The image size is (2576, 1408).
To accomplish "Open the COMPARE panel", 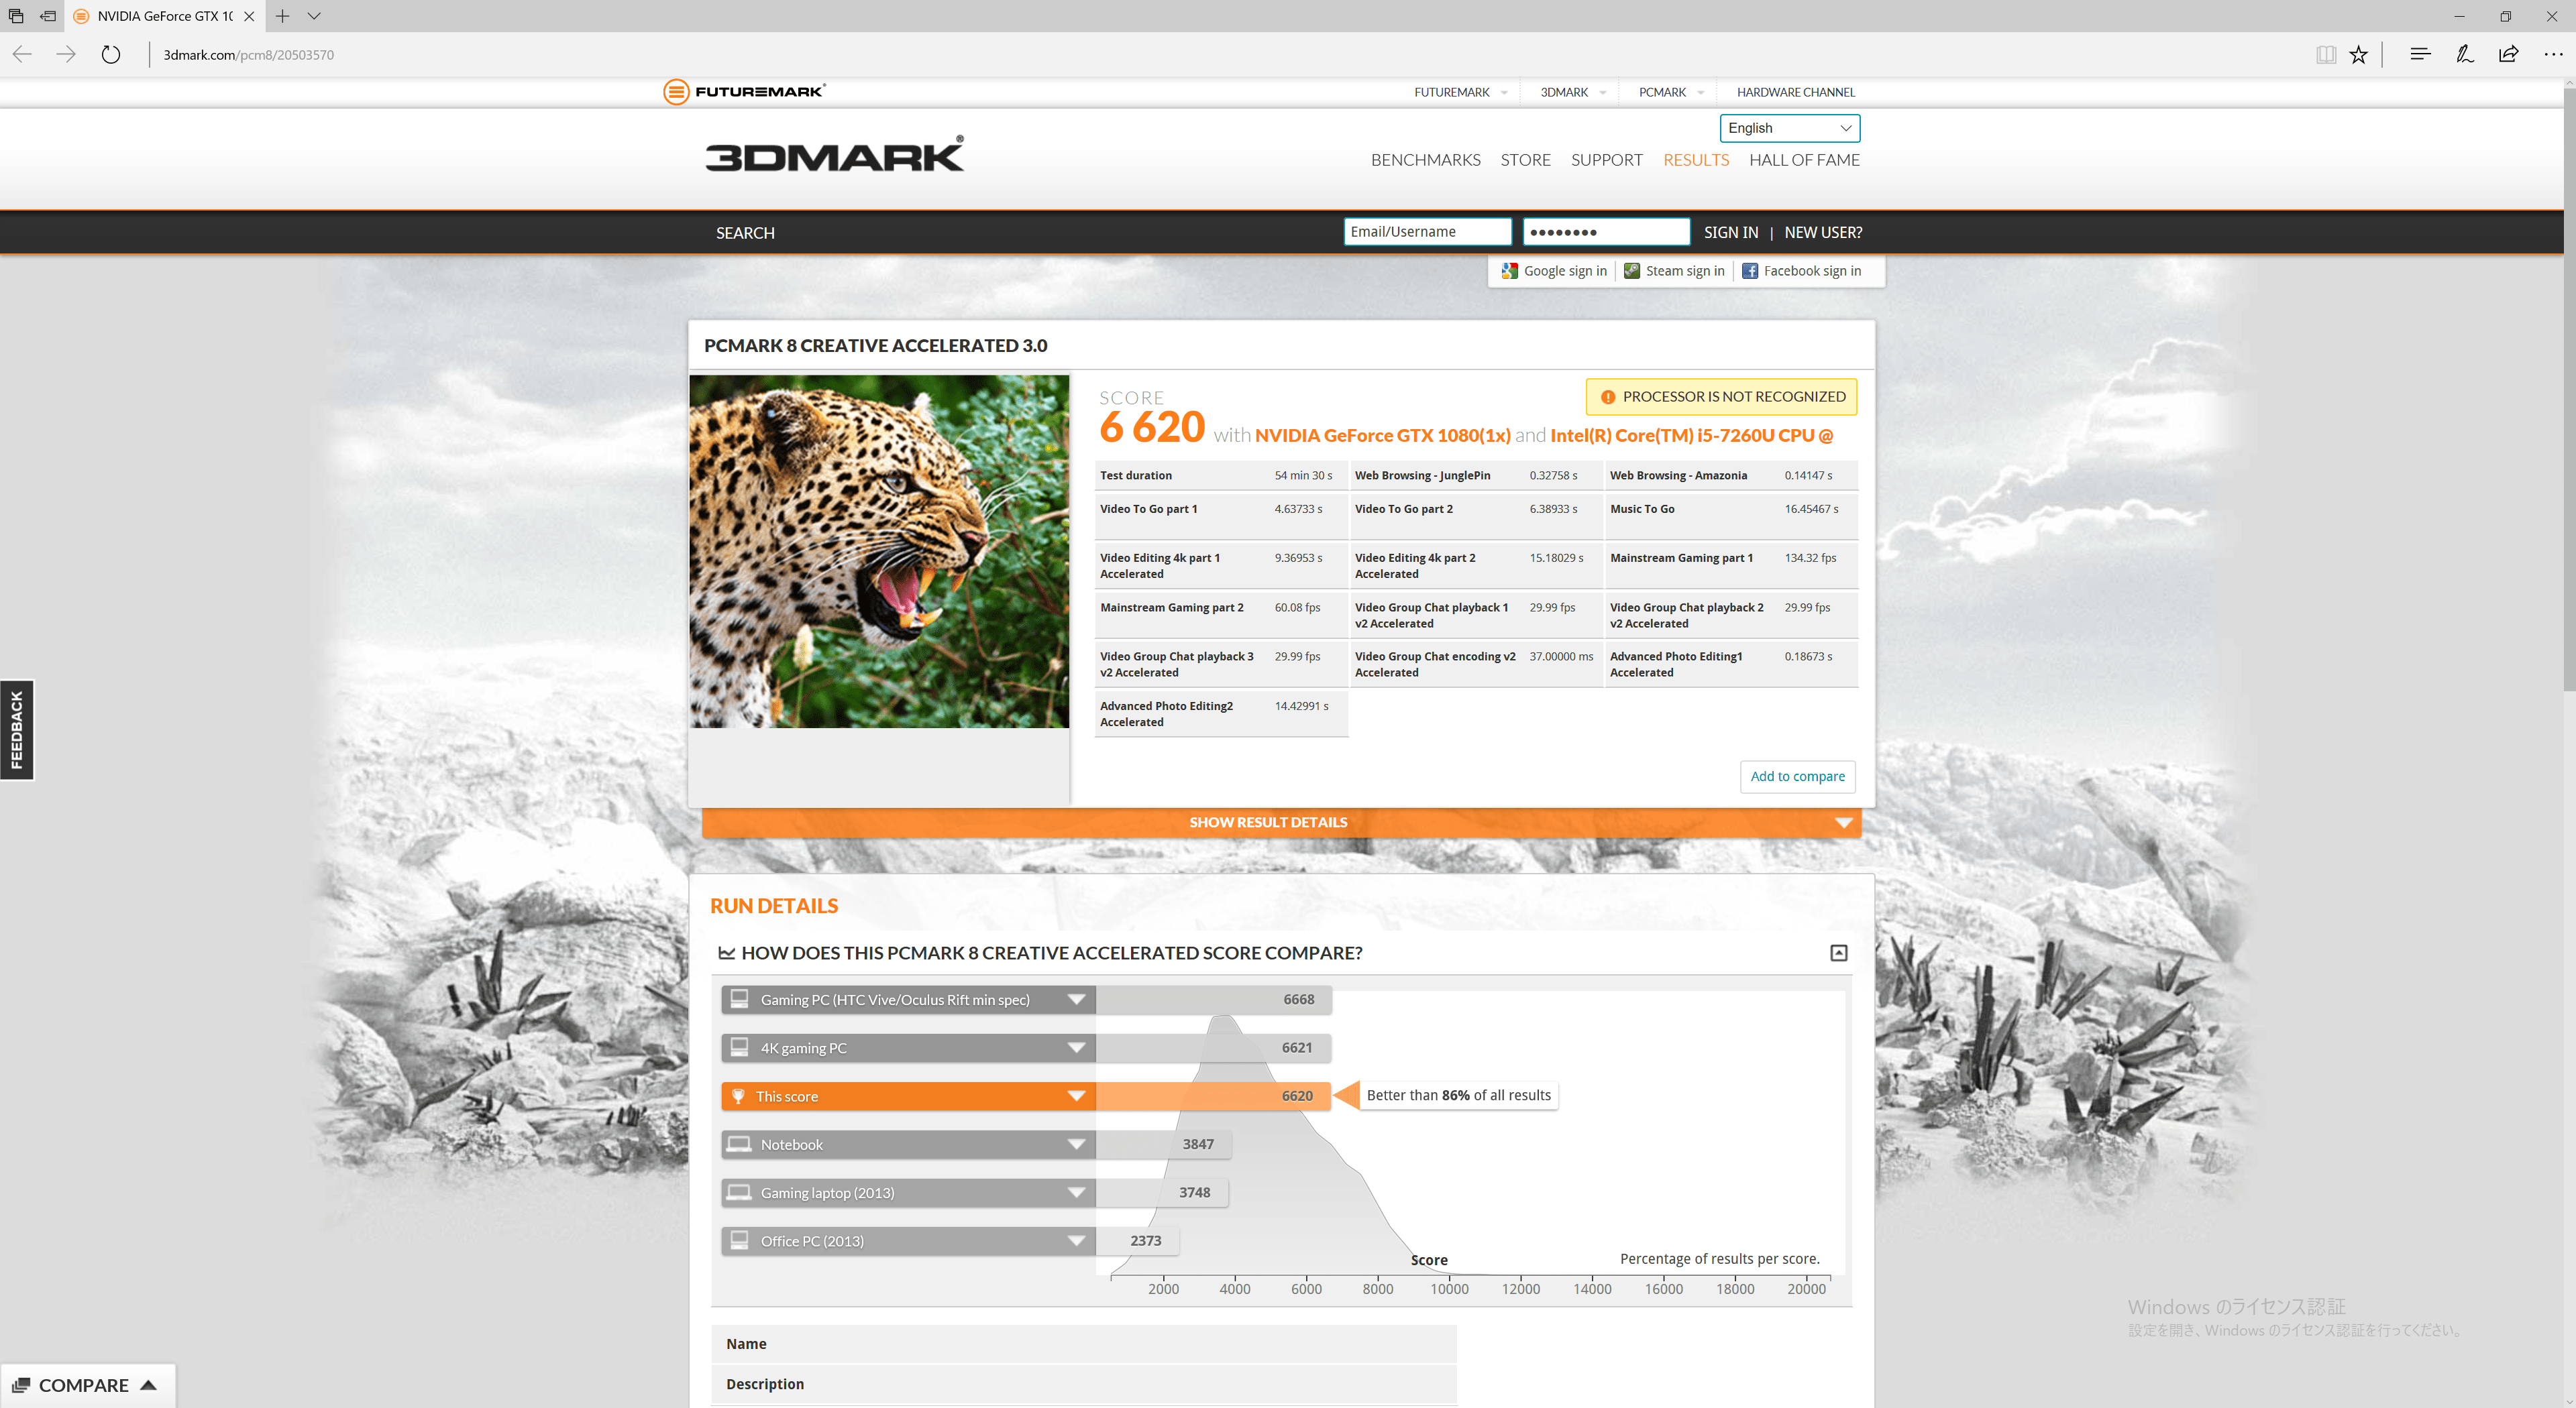I will click(87, 1385).
